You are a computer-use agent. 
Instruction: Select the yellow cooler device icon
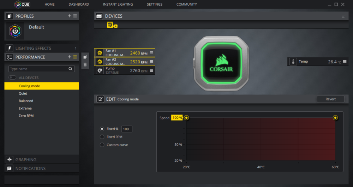[112, 25]
